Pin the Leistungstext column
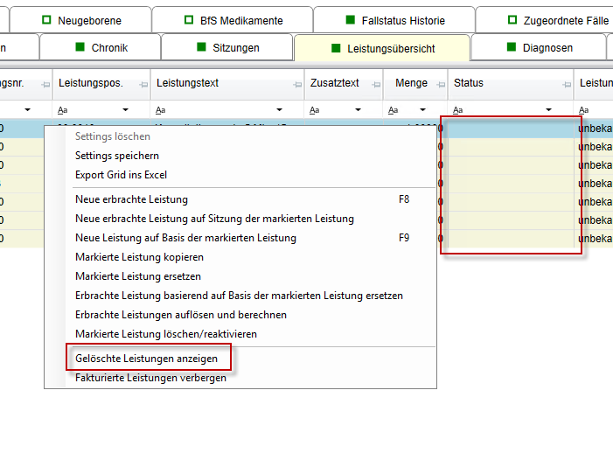 [x=297, y=85]
